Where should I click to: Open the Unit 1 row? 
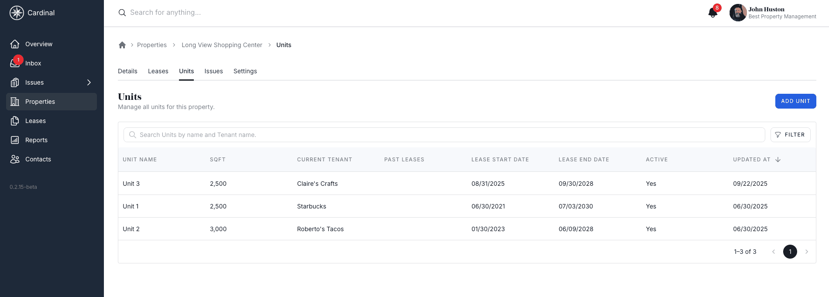point(467,206)
